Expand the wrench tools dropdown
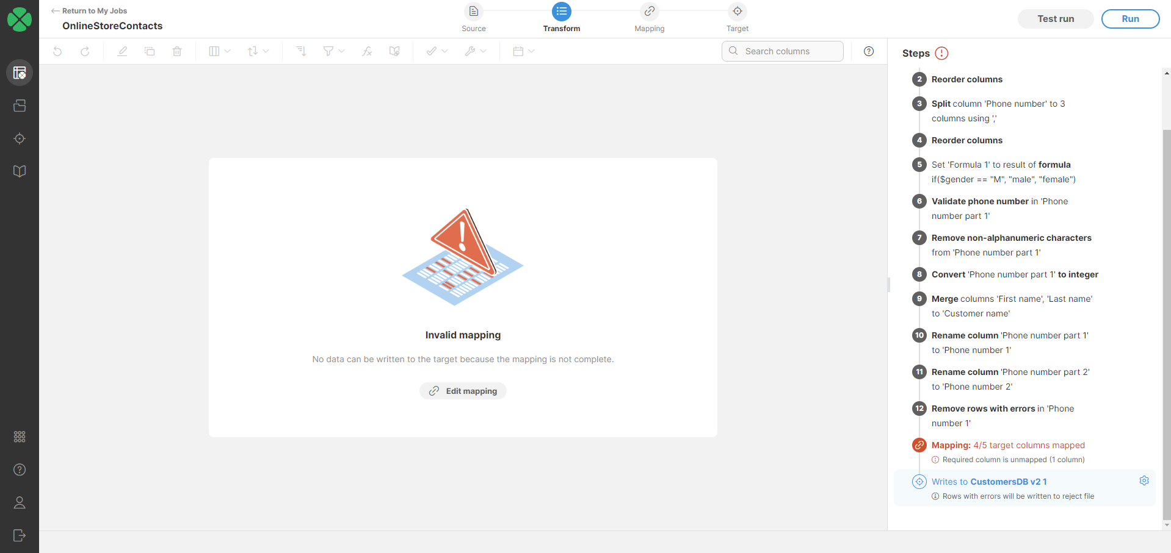The height and width of the screenshot is (553, 1171). 475,51
